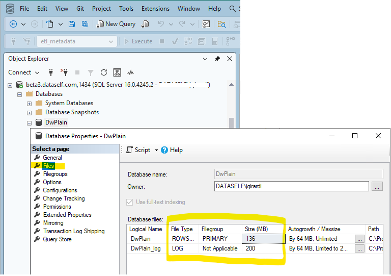
Task: Open the Edit menu
Action: pos(42,9)
